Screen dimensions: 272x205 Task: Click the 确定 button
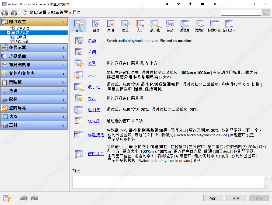(213, 198)
